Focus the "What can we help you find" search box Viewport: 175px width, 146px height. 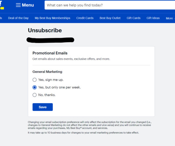pos(110,5)
